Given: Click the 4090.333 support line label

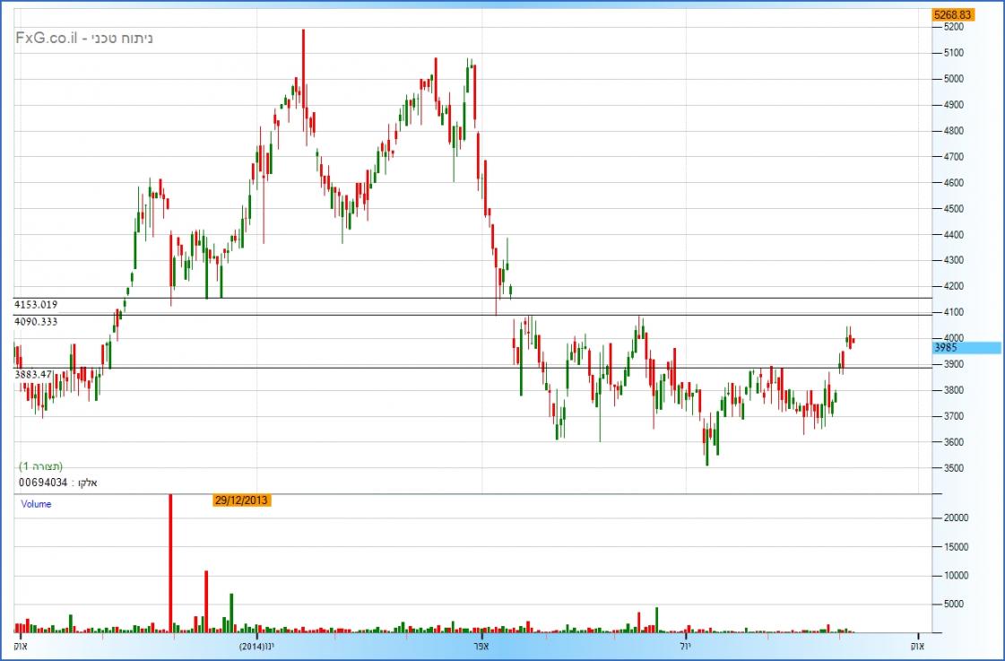Looking at the screenshot, I should tap(37, 321).
